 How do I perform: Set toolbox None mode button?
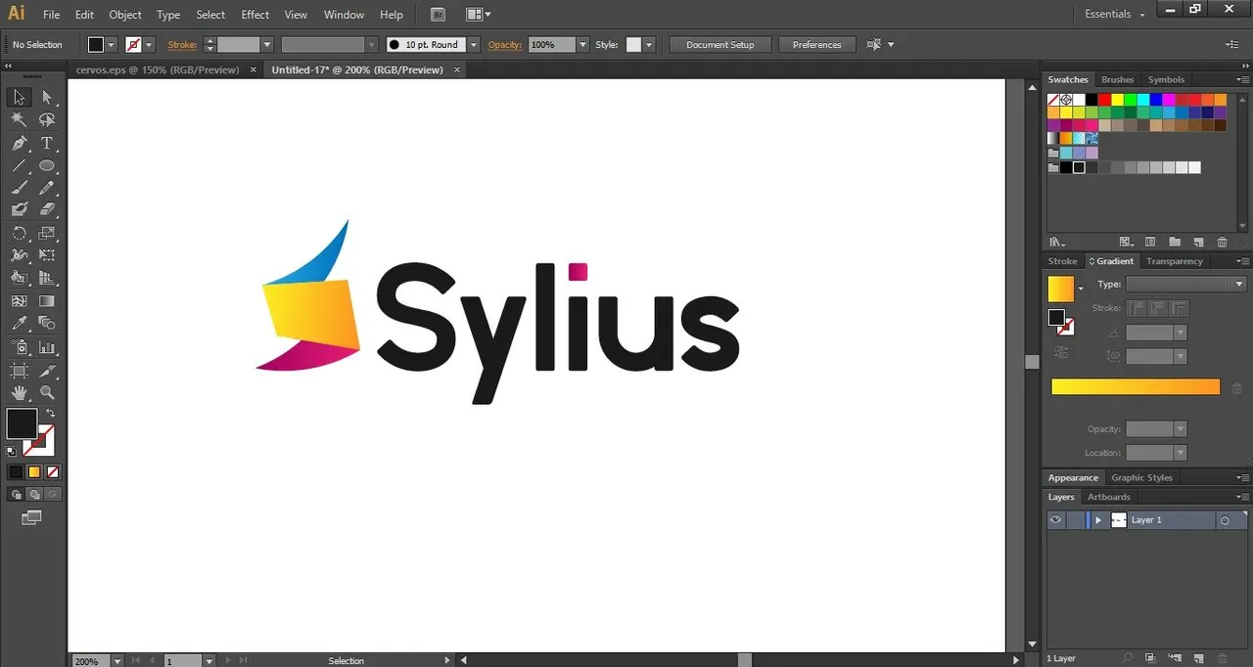53,471
